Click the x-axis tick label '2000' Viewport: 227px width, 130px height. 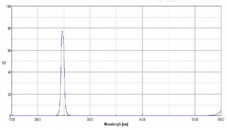[38, 120]
